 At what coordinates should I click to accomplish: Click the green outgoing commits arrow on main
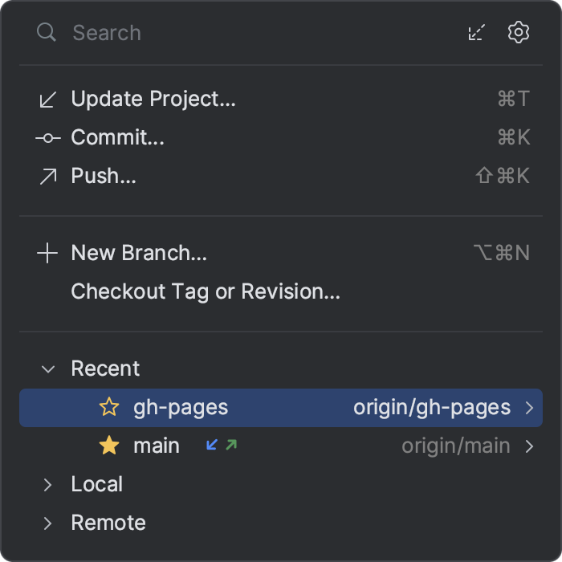pos(231,445)
